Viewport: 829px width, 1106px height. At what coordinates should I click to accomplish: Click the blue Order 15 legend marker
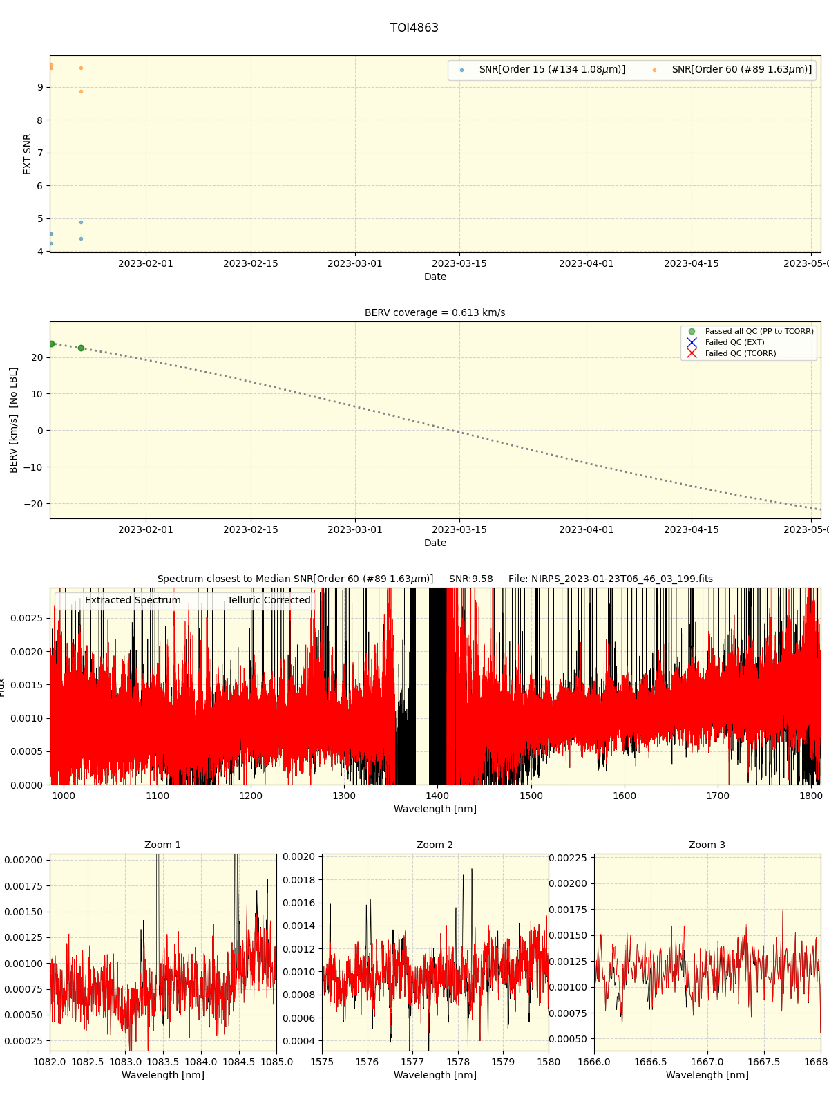point(461,70)
